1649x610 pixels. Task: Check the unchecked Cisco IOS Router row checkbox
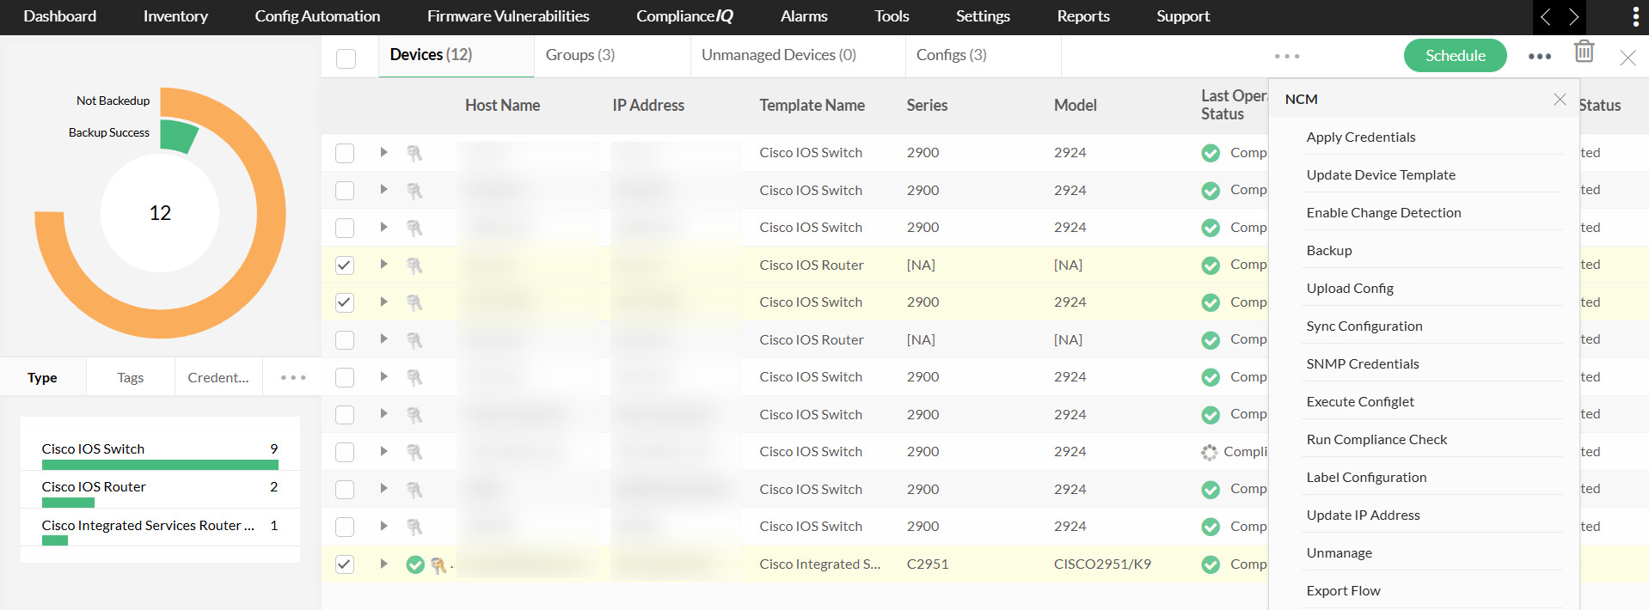[x=345, y=340]
